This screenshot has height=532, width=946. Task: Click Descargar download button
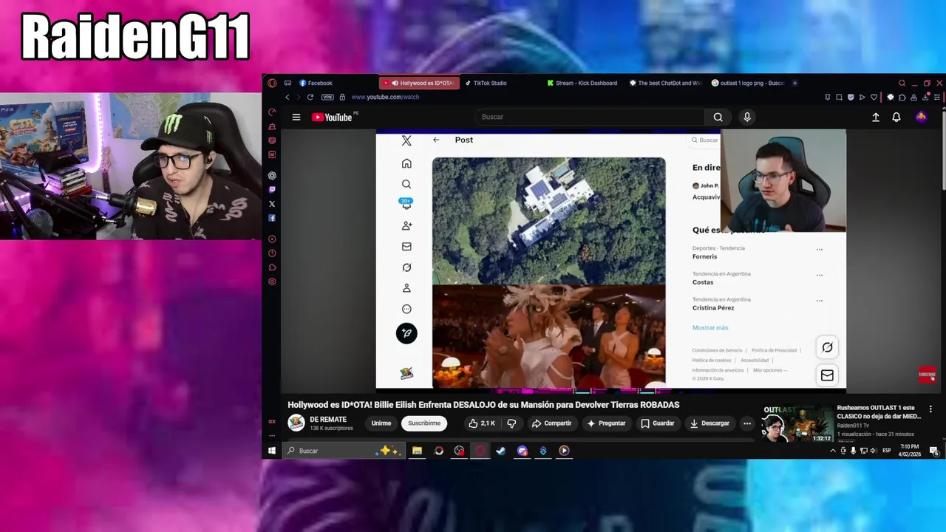point(709,423)
